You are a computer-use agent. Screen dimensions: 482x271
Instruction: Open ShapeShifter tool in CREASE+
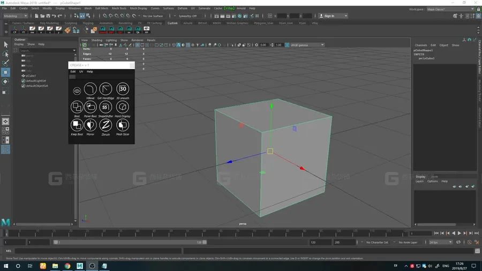pos(106,107)
